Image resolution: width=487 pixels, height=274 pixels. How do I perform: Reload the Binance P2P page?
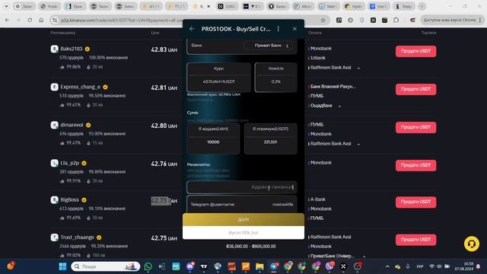click(30, 20)
